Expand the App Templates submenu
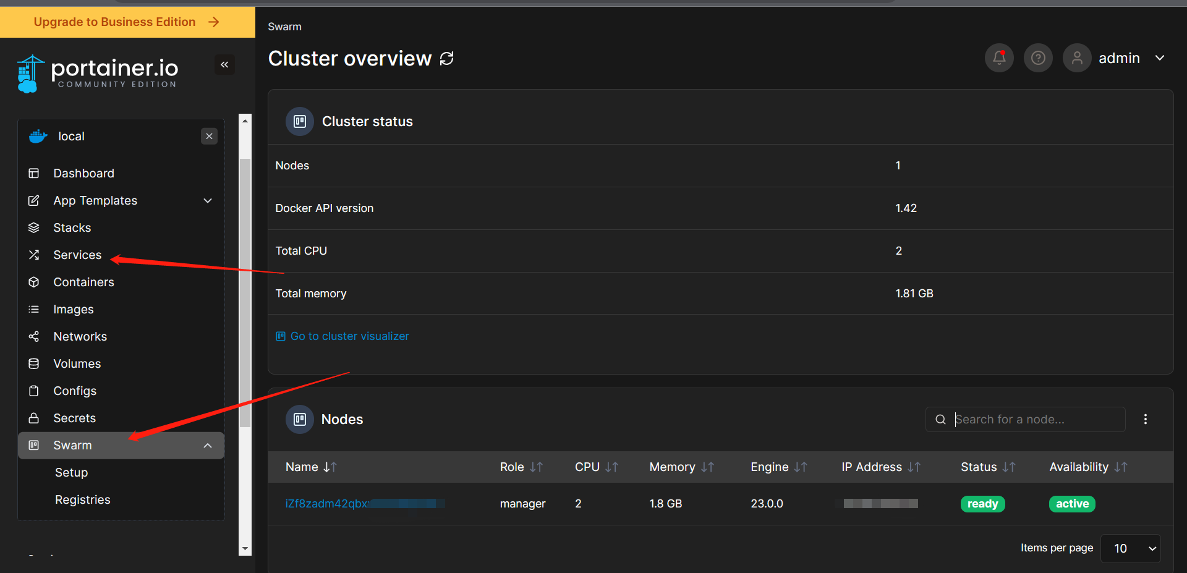This screenshot has width=1187, height=573. coord(208,200)
